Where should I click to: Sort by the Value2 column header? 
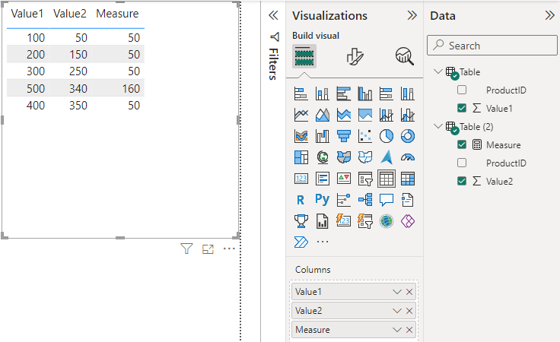[x=70, y=14]
